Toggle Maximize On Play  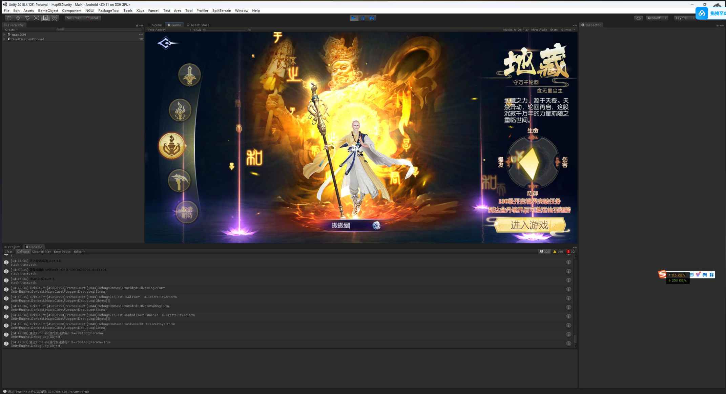click(x=516, y=30)
